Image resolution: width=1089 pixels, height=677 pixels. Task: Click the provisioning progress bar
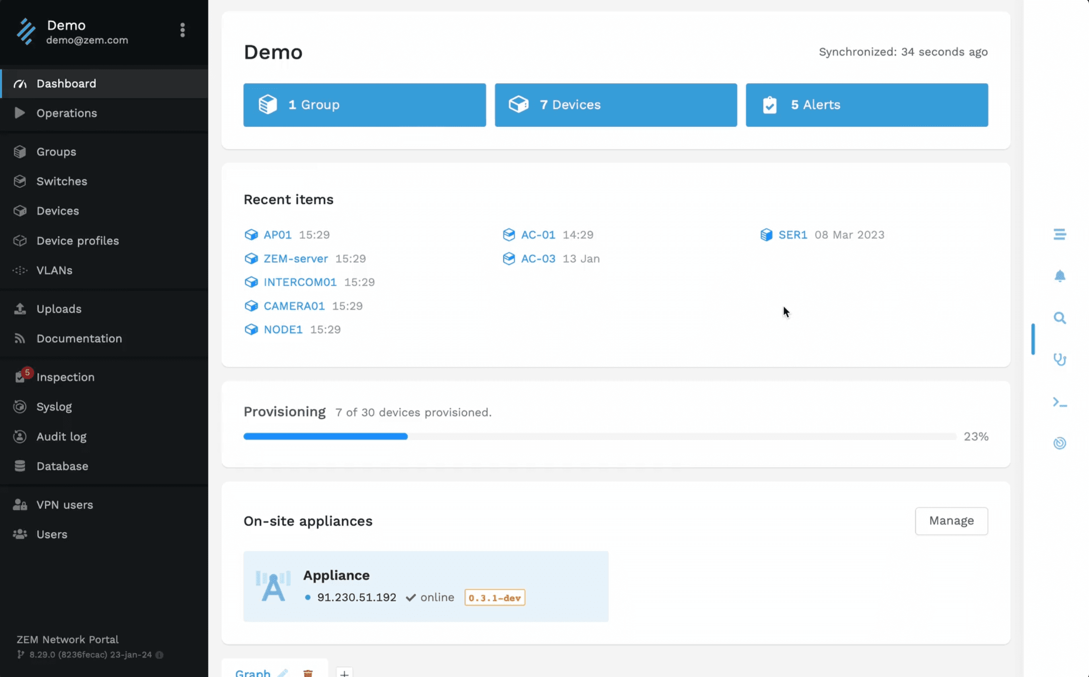point(599,436)
